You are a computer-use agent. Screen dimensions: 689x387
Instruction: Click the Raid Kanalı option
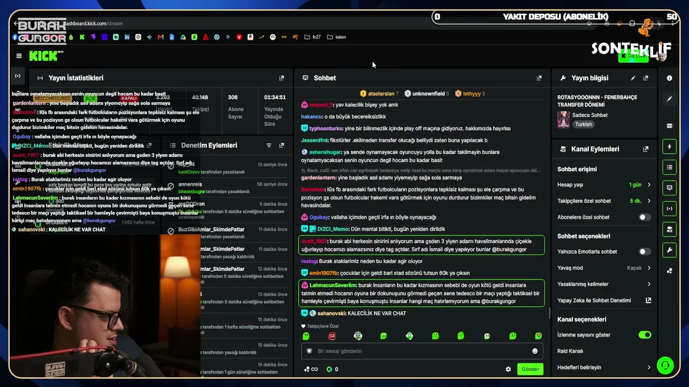tap(570, 351)
